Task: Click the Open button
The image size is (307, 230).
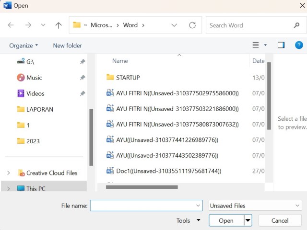Action: (226, 220)
